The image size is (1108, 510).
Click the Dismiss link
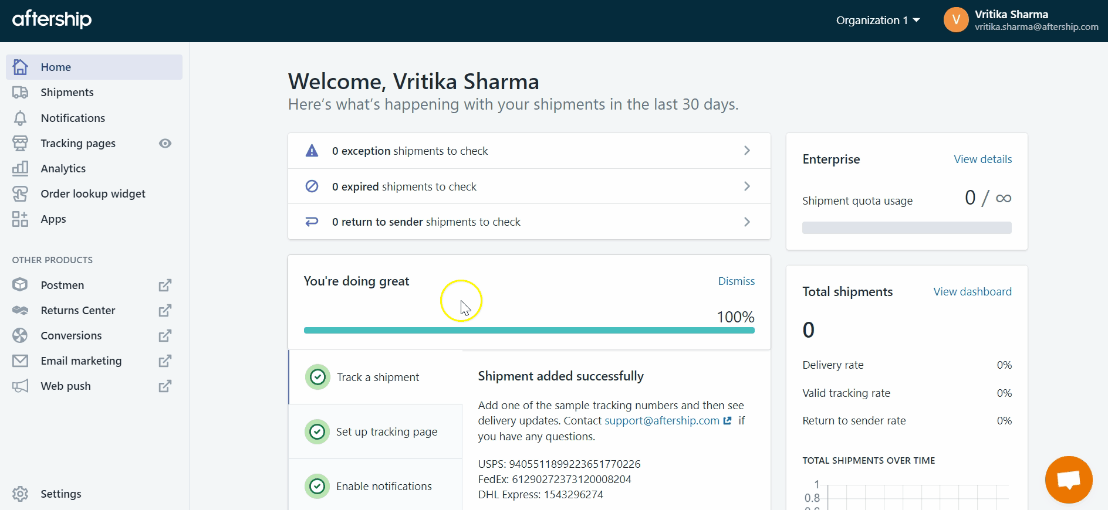point(736,281)
